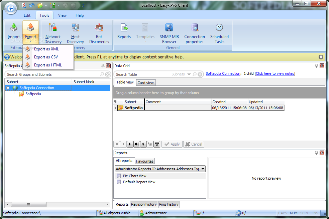The image size is (329, 219).
Task: Clear the Search Groups and Subnets field
Action: [x=107, y=74]
